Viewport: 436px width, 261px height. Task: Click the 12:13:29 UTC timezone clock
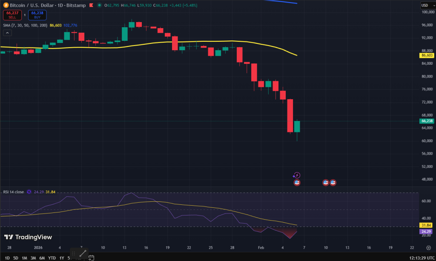[422, 258]
